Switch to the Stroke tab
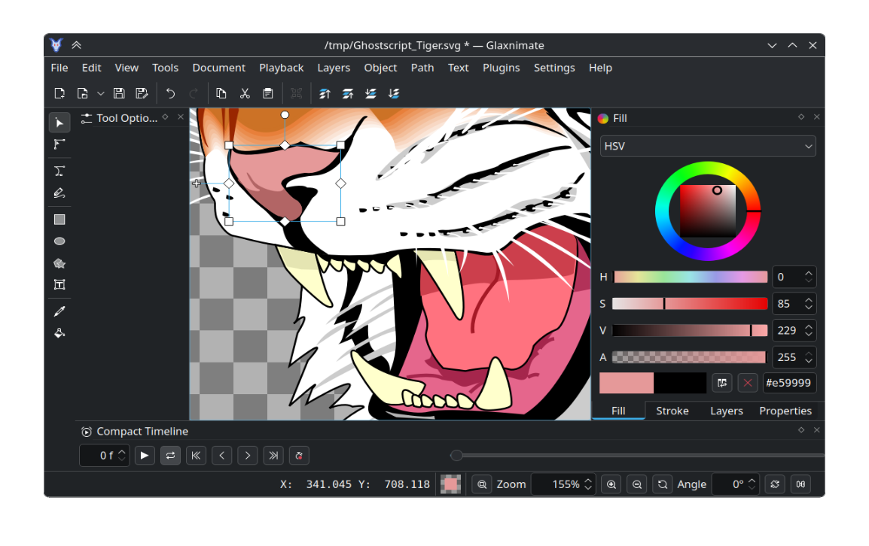 [x=672, y=411]
